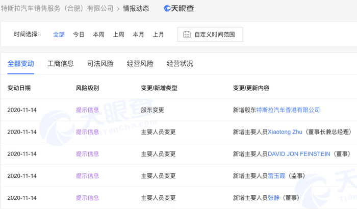The height and width of the screenshot is (209, 357).
Task: Open the 经营风险 tab
Action: tap(140, 64)
